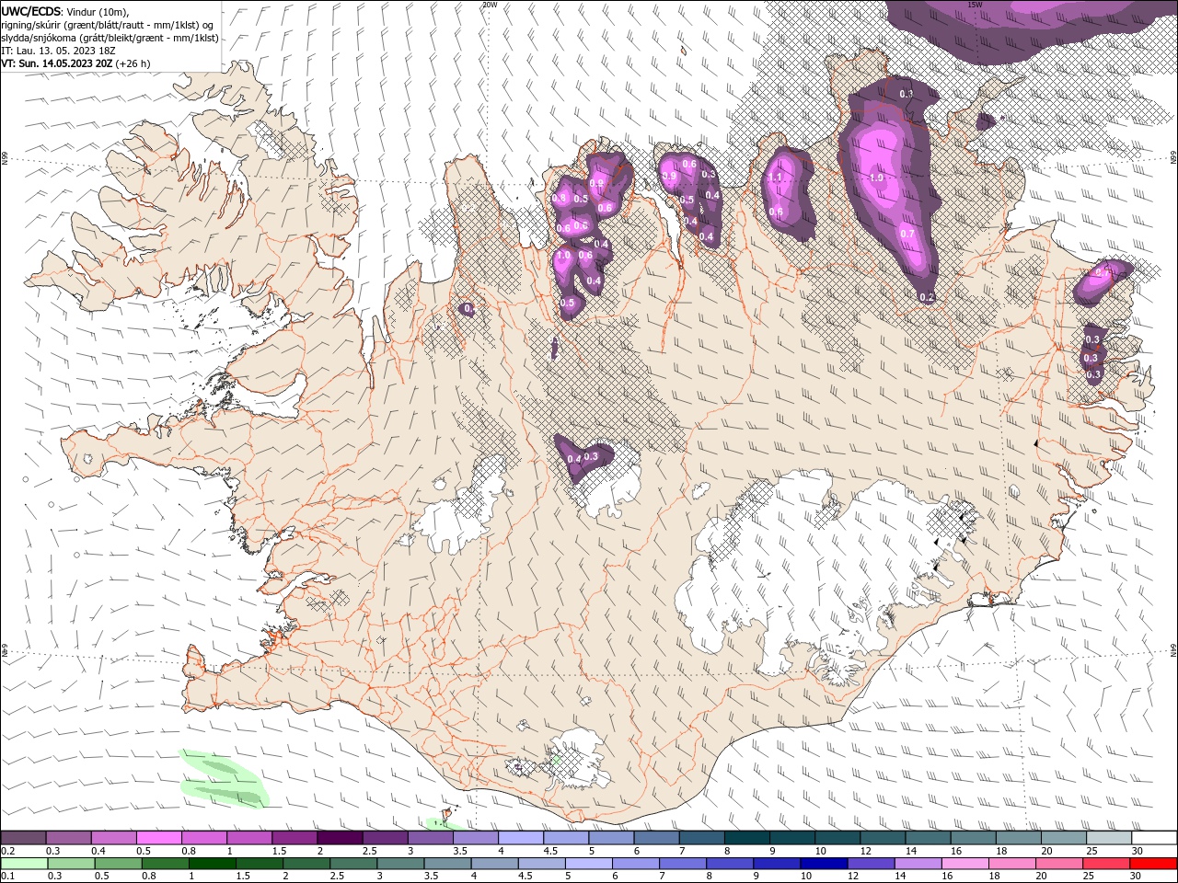Select lower legend swatch between 0.1 and 0.3

pyautogui.click(x=24, y=864)
